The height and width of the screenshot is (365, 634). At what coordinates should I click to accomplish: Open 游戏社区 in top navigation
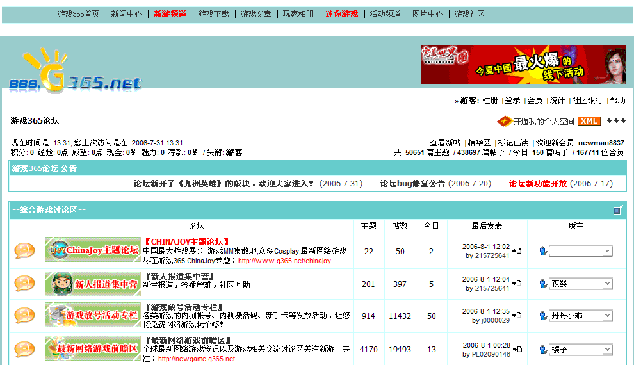click(x=469, y=14)
